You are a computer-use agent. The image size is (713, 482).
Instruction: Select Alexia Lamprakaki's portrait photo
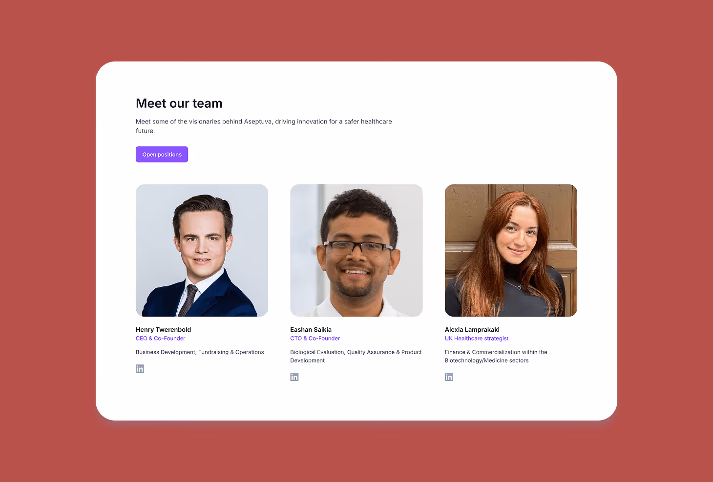[511, 250]
